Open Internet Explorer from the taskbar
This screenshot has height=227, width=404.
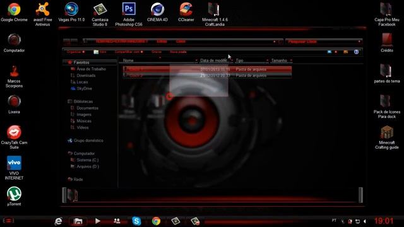tap(59, 221)
